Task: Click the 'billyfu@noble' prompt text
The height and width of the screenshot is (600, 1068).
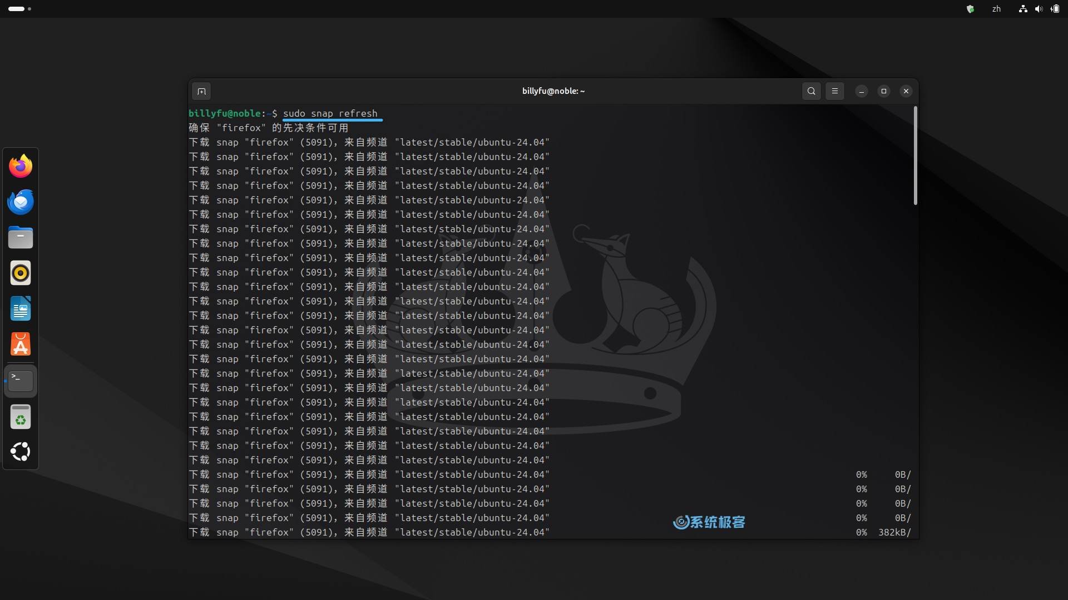Action: (224, 113)
